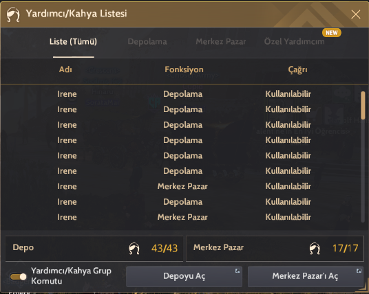Open the Merkez Pazar tab
Screen dimensions: 369x294
pos(221,42)
